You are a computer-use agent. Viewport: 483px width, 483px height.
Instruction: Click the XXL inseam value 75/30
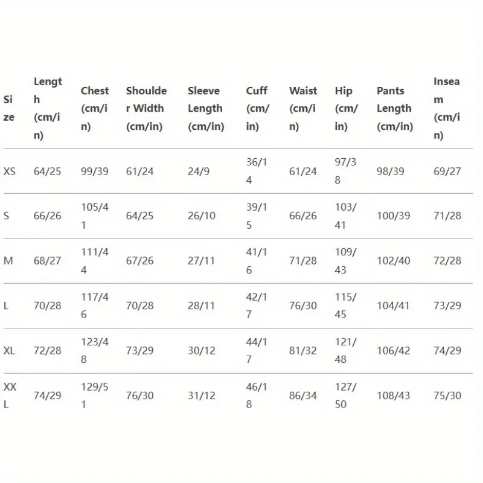[x=447, y=395]
